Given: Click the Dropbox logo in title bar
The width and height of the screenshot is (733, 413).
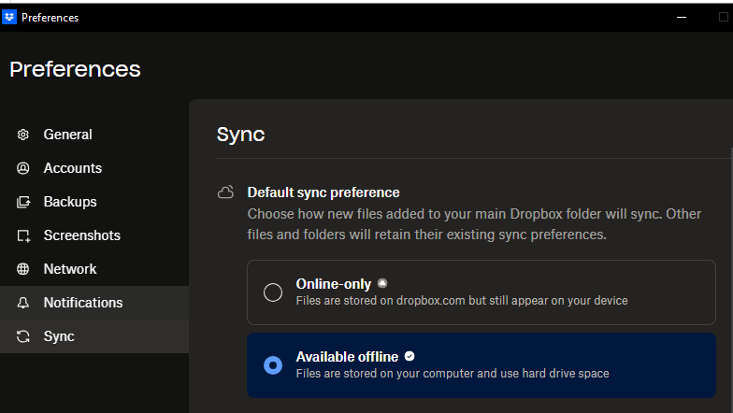Looking at the screenshot, I should click(10, 17).
